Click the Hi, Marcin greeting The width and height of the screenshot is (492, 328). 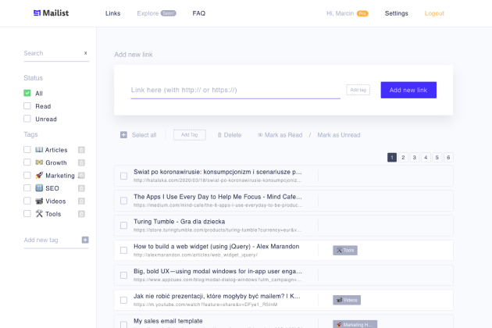tap(340, 13)
